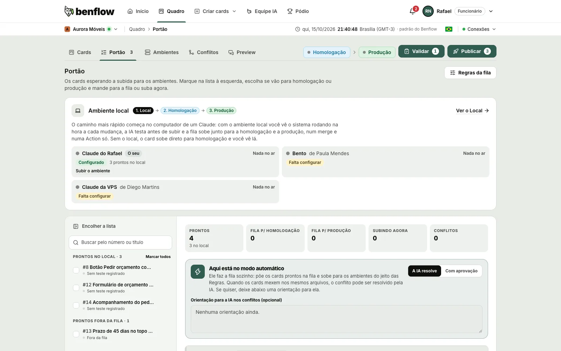Click the Falta configurar tag under Claude da VPS
This screenshot has width=561, height=351.
click(x=94, y=196)
